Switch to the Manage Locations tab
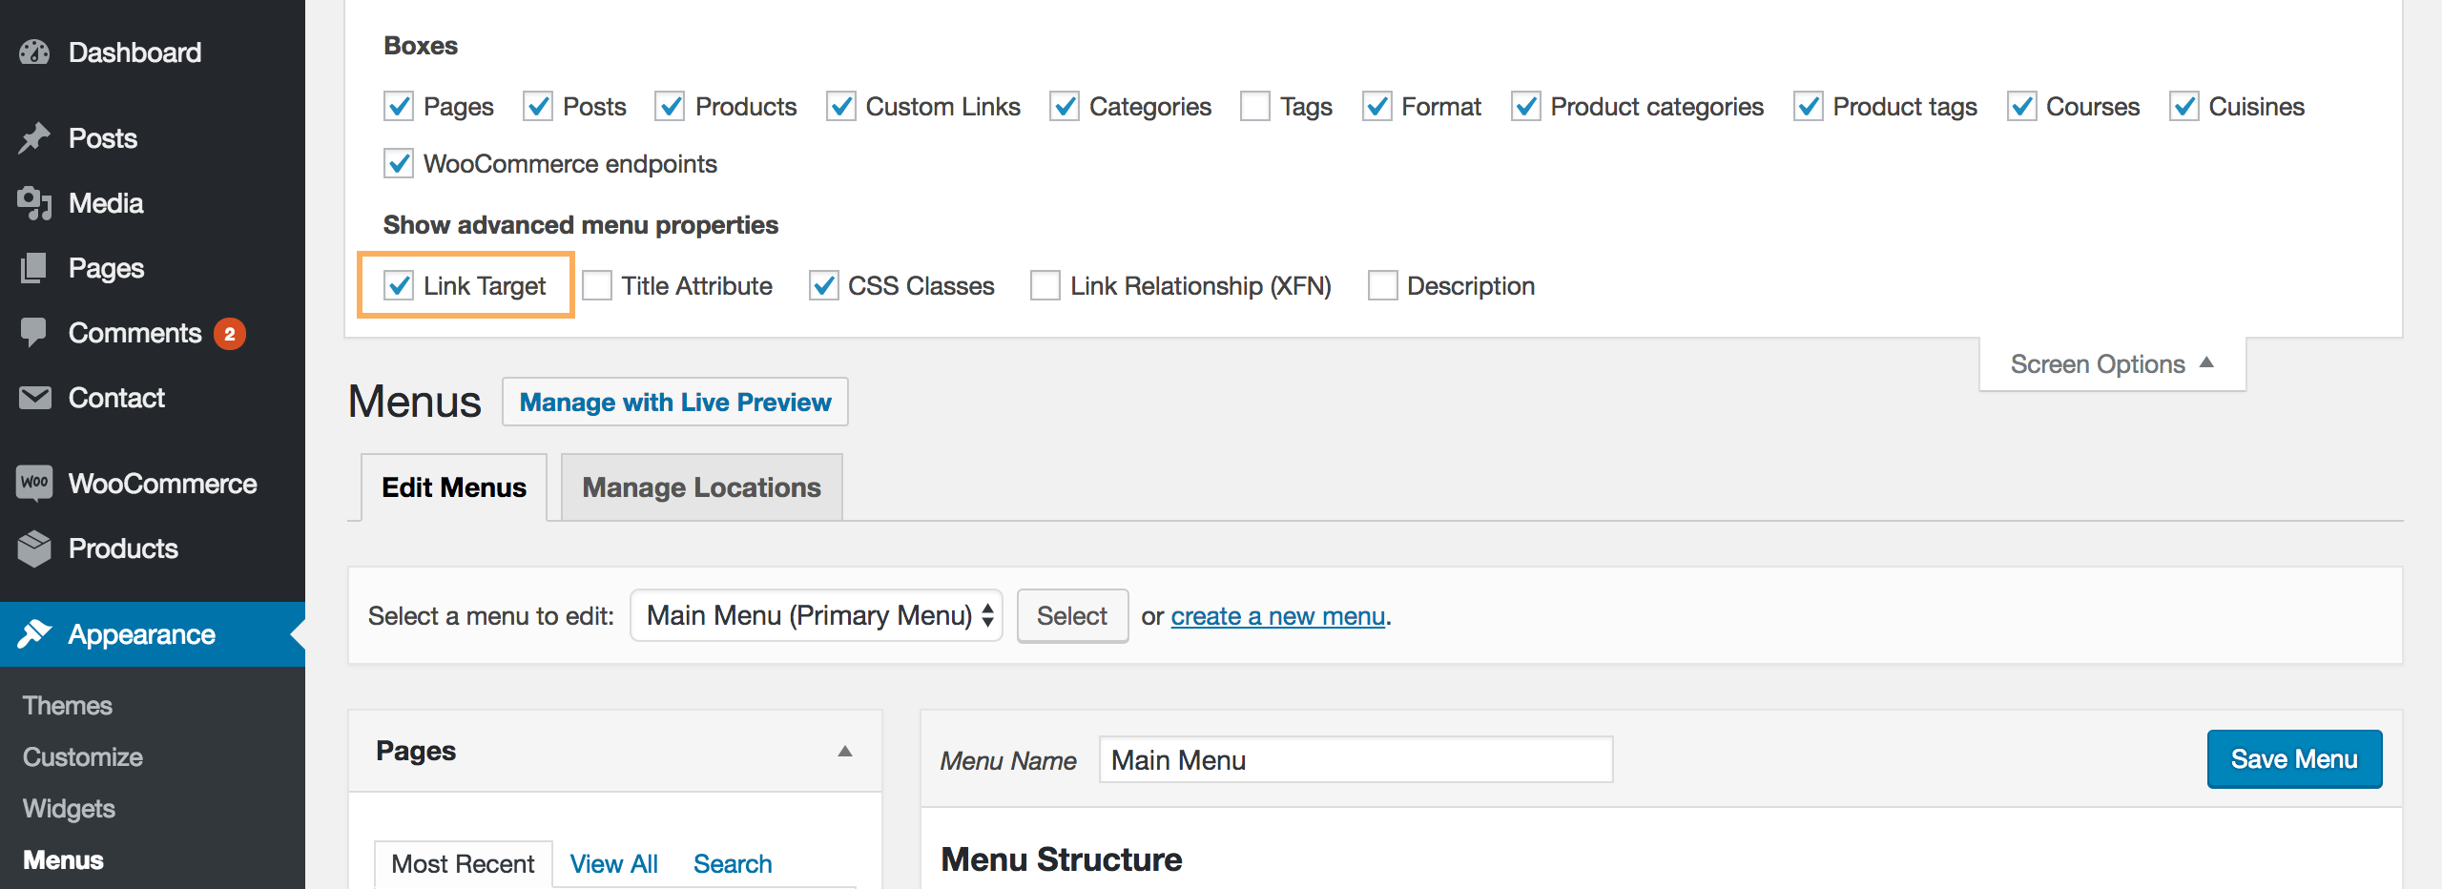2442x889 pixels. click(701, 487)
